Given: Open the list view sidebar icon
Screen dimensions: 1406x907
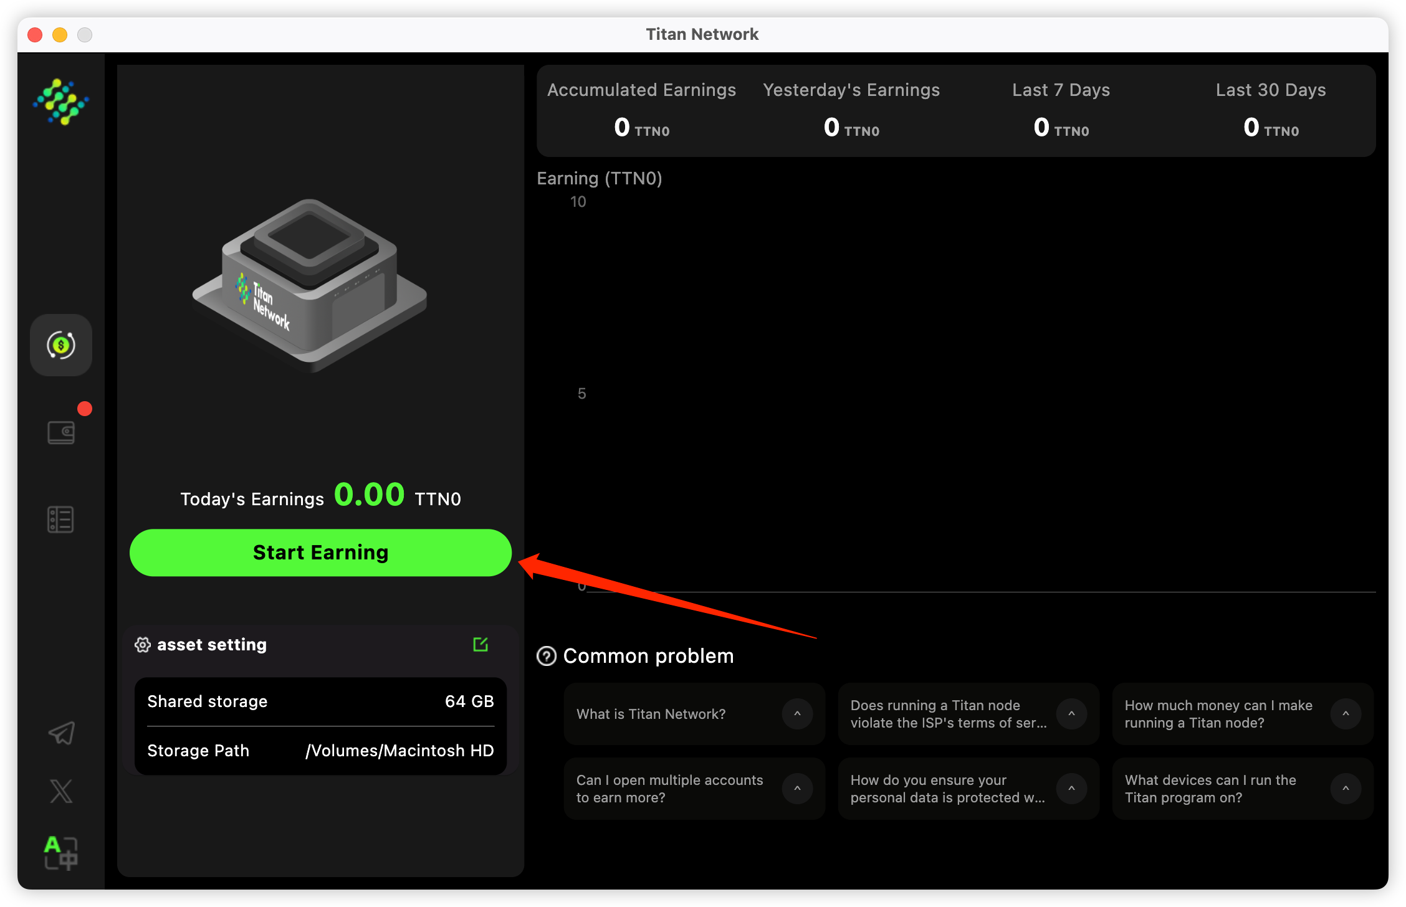Looking at the screenshot, I should (61, 519).
